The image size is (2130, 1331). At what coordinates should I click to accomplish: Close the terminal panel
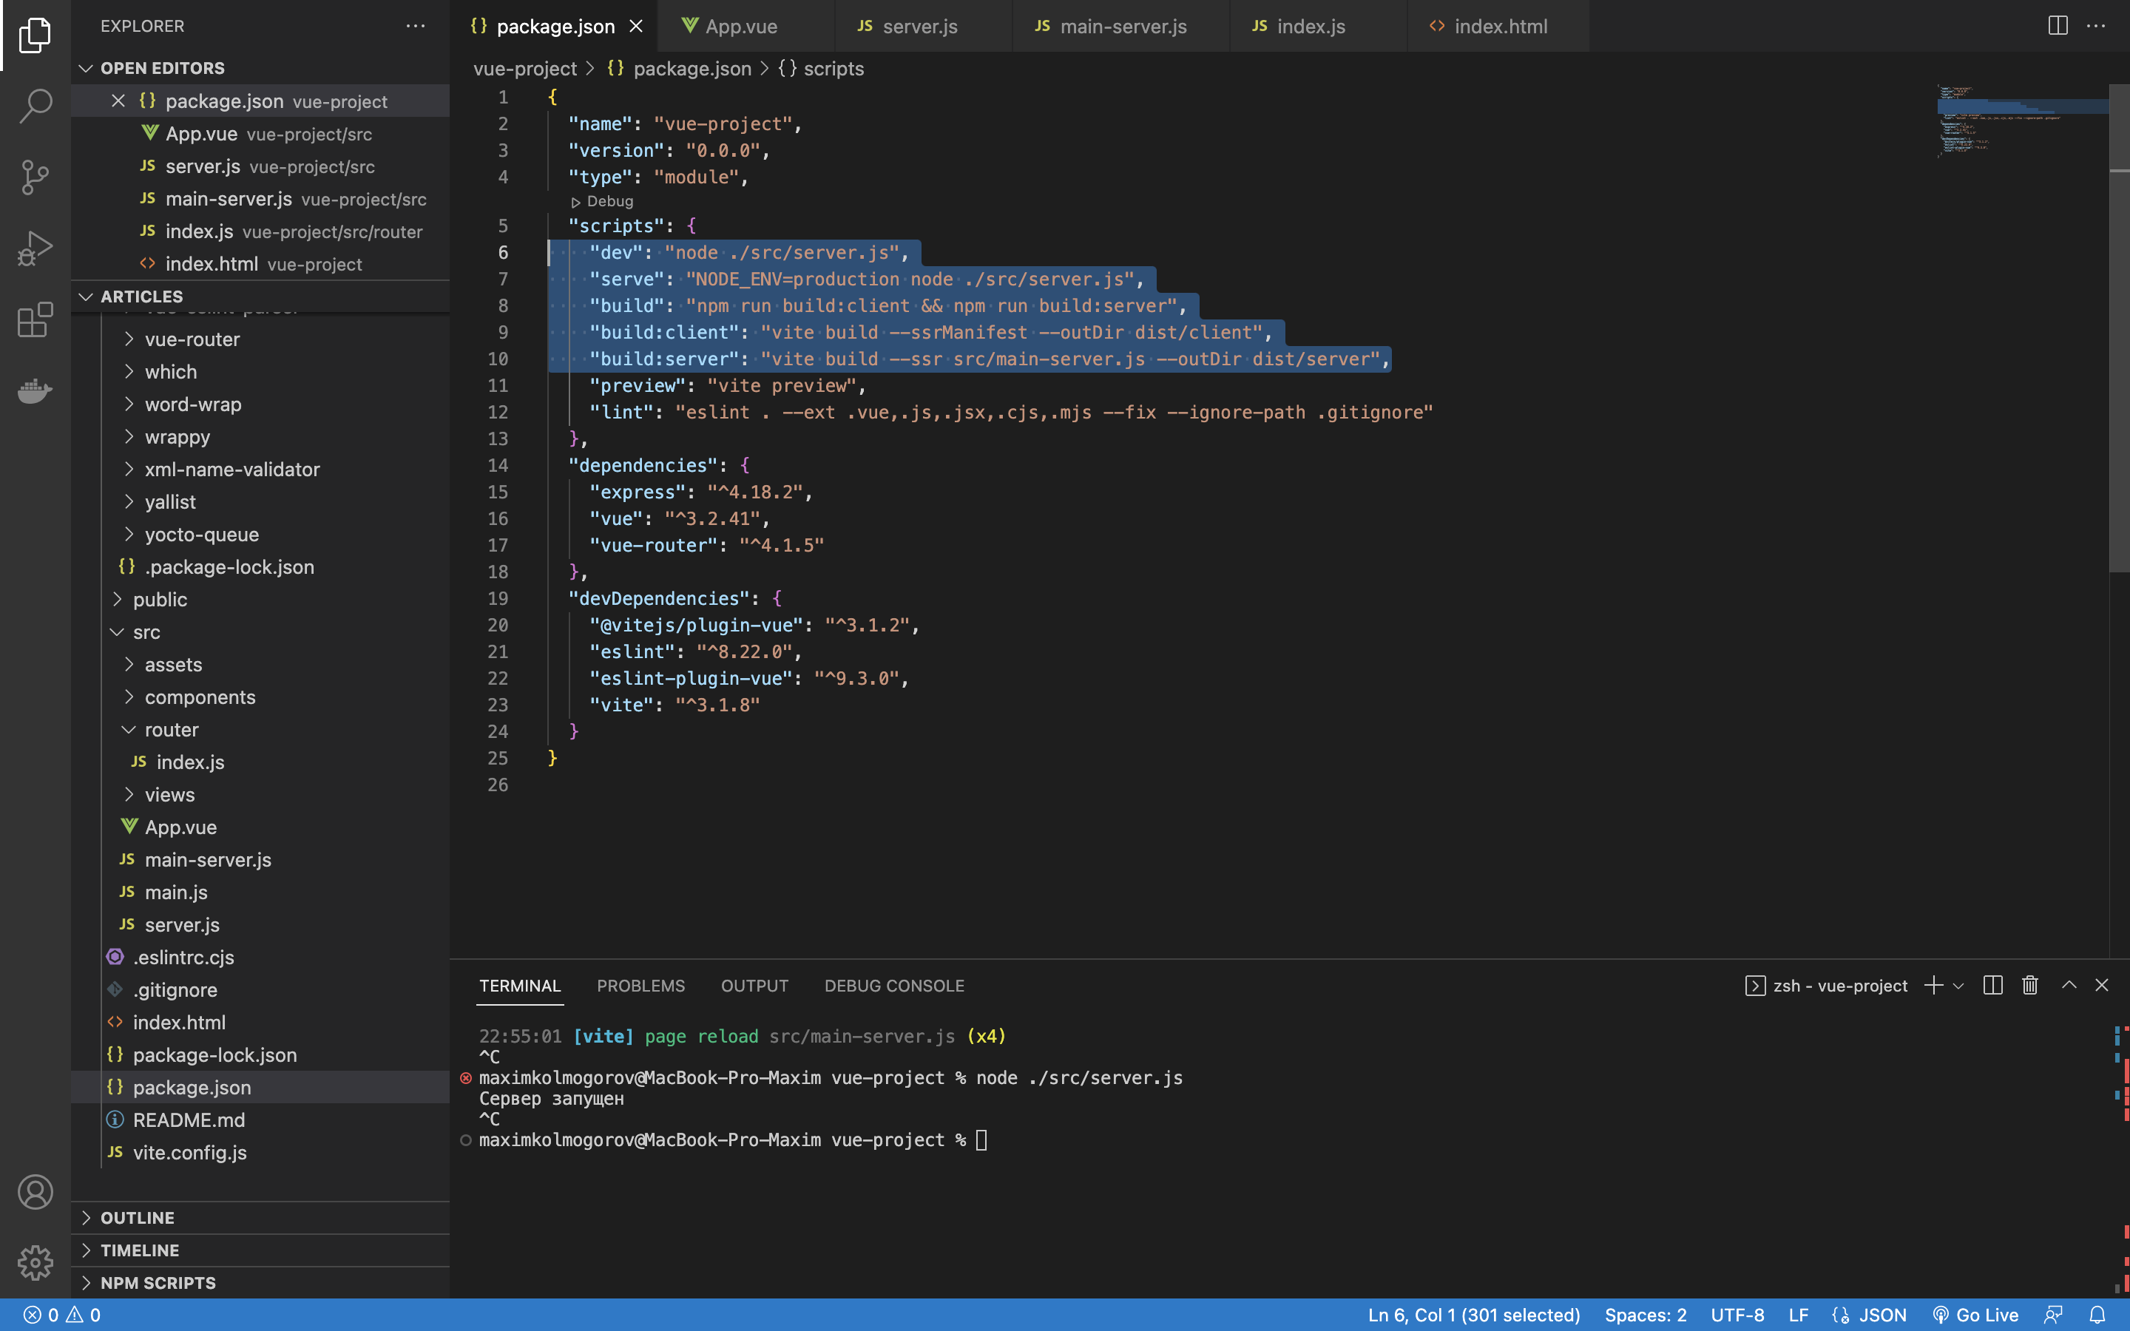tap(2102, 985)
